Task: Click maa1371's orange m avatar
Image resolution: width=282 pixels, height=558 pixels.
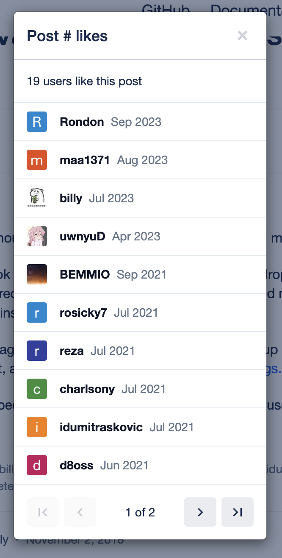Action: tap(37, 160)
